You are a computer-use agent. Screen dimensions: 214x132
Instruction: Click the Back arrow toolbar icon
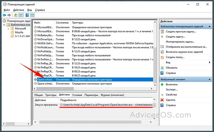(x=4, y=15)
